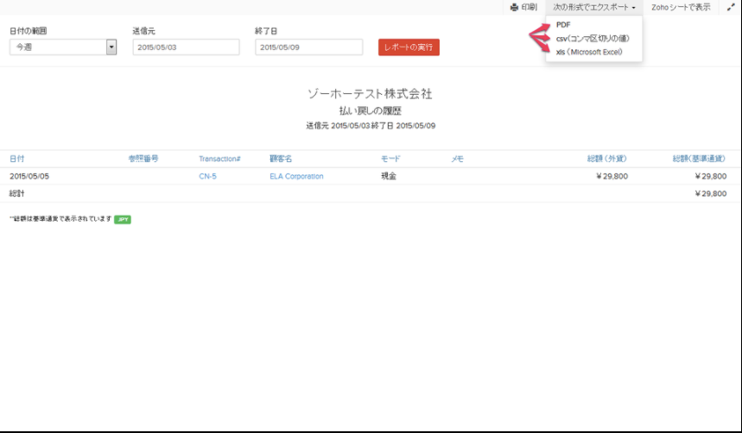
Task: Open the 日付の範囲 dropdown arrow
Action: pyautogui.click(x=111, y=47)
